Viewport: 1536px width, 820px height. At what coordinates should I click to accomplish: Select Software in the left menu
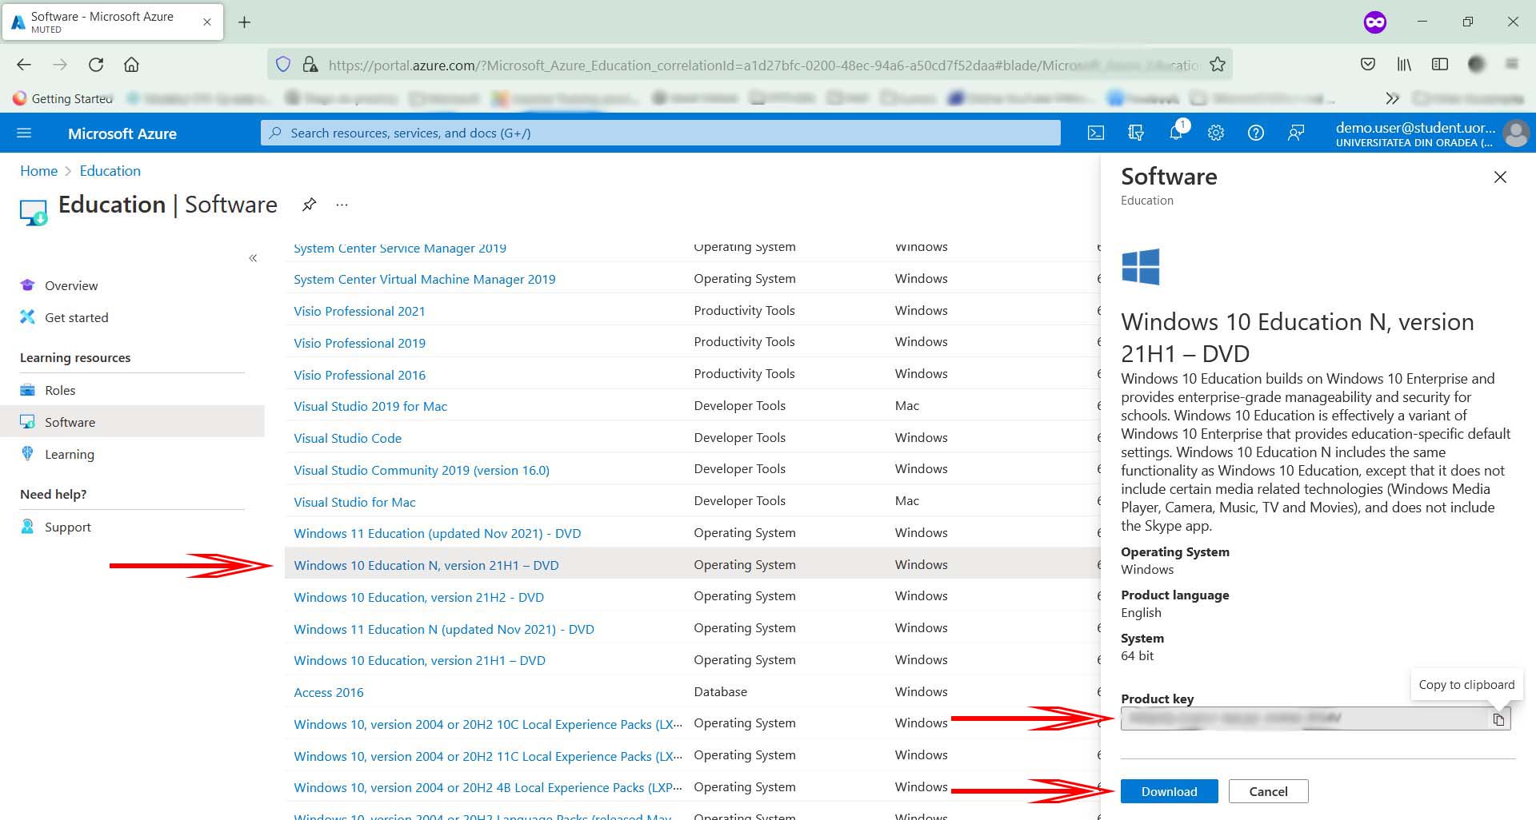(x=132, y=422)
